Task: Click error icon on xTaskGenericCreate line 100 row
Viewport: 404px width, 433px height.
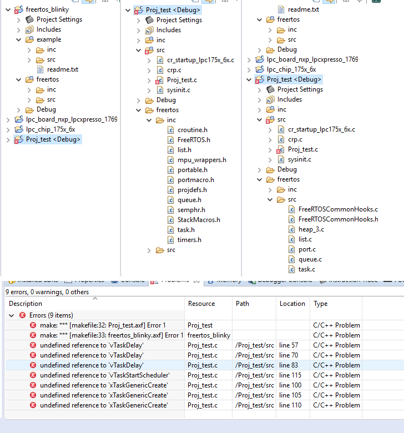Action: pos(33,385)
